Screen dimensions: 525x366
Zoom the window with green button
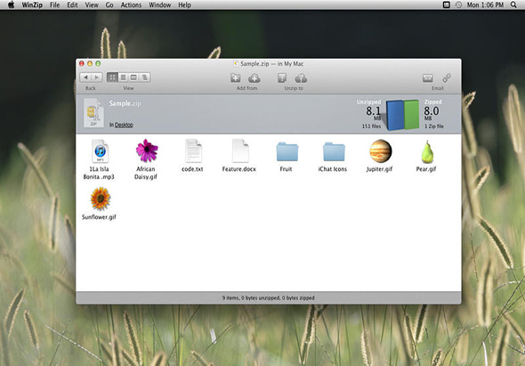pyautogui.click(x=98, y=63)
